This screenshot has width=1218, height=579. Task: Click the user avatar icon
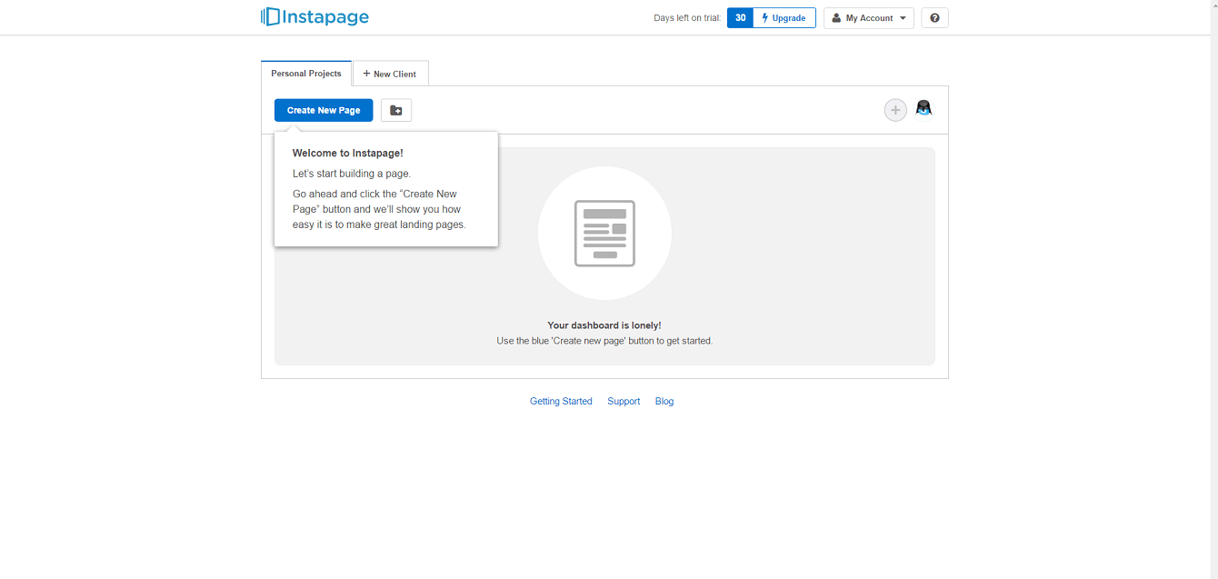(x=923, y=109)
